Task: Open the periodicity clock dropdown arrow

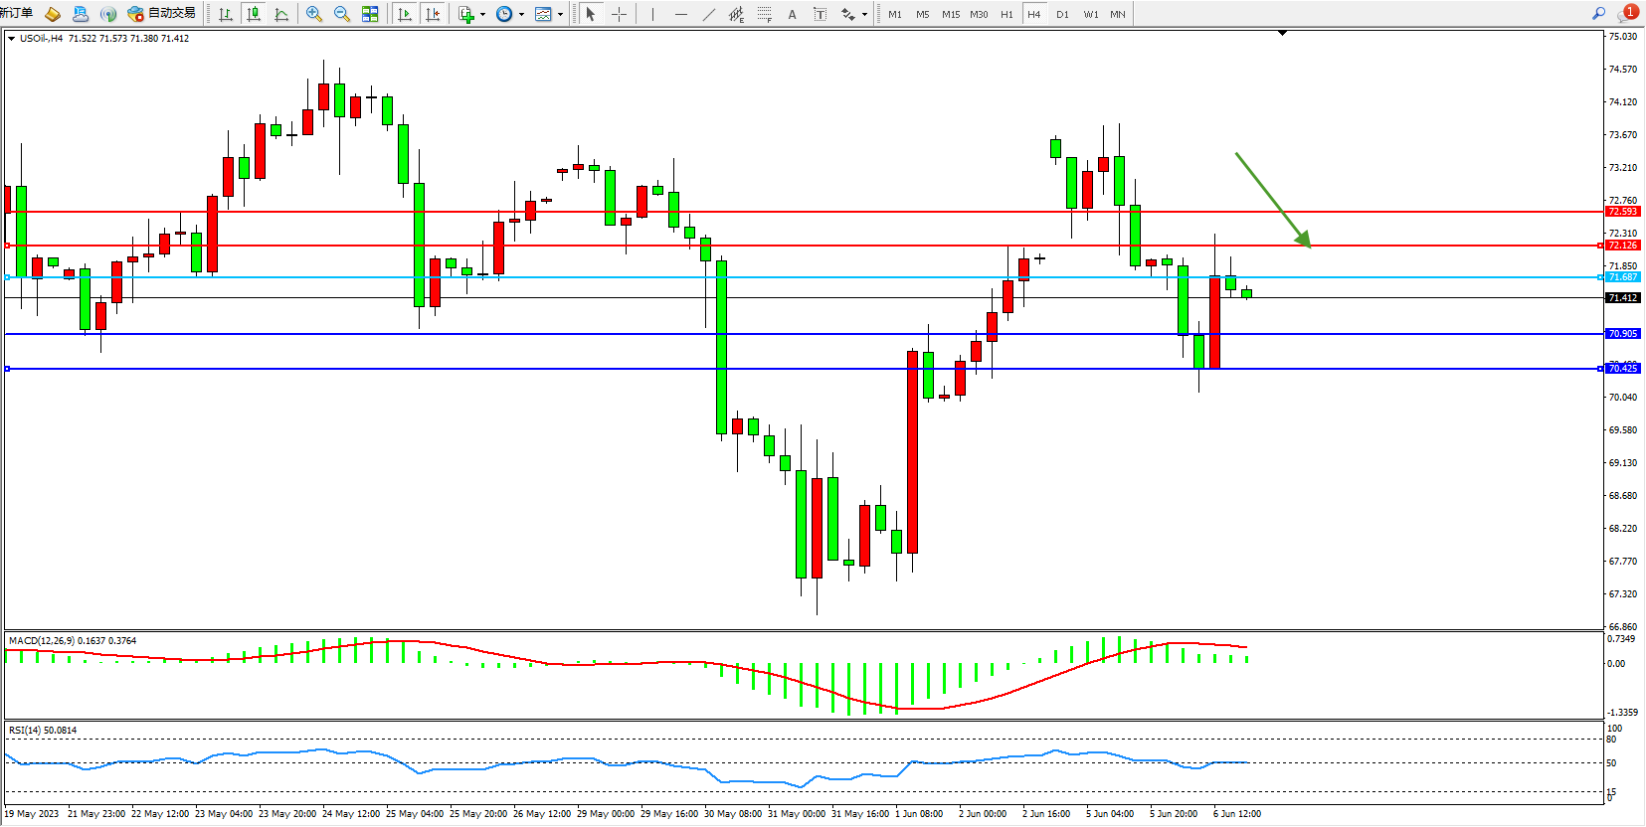Action: tap(521, 15)
